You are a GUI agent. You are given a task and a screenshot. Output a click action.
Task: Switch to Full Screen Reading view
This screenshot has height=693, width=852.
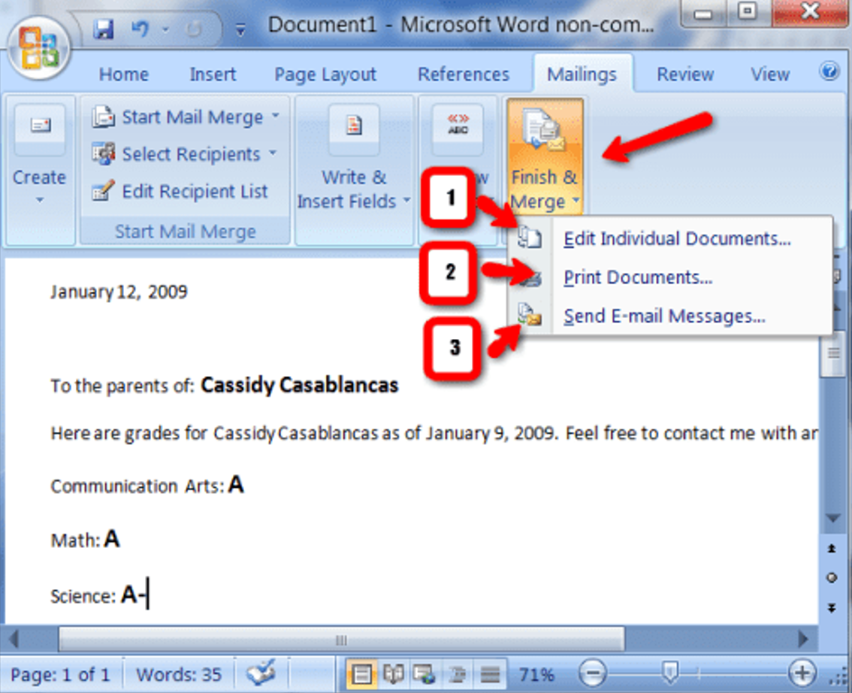coord(393,674)
